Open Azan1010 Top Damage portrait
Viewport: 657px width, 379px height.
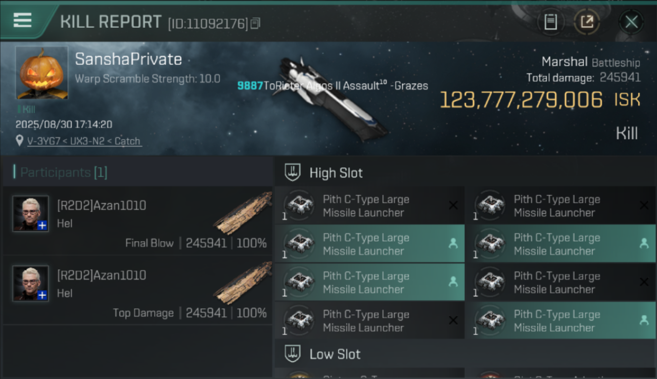(x=31, y=283)
